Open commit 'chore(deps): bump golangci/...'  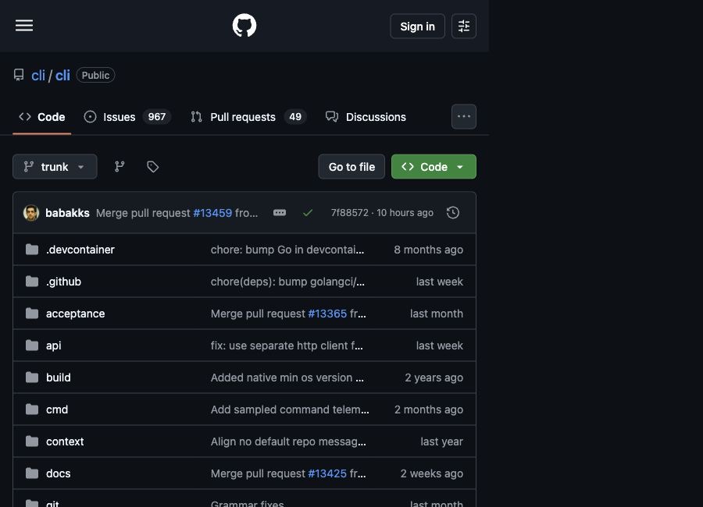(287, 282)
